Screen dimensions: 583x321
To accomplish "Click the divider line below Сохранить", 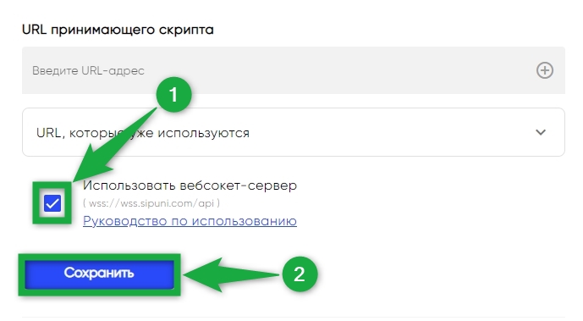I will coord(294,318).
